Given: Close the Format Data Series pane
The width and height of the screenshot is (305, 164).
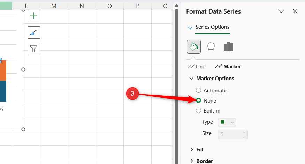Looking at the screenshot, I should click(295, 11).
